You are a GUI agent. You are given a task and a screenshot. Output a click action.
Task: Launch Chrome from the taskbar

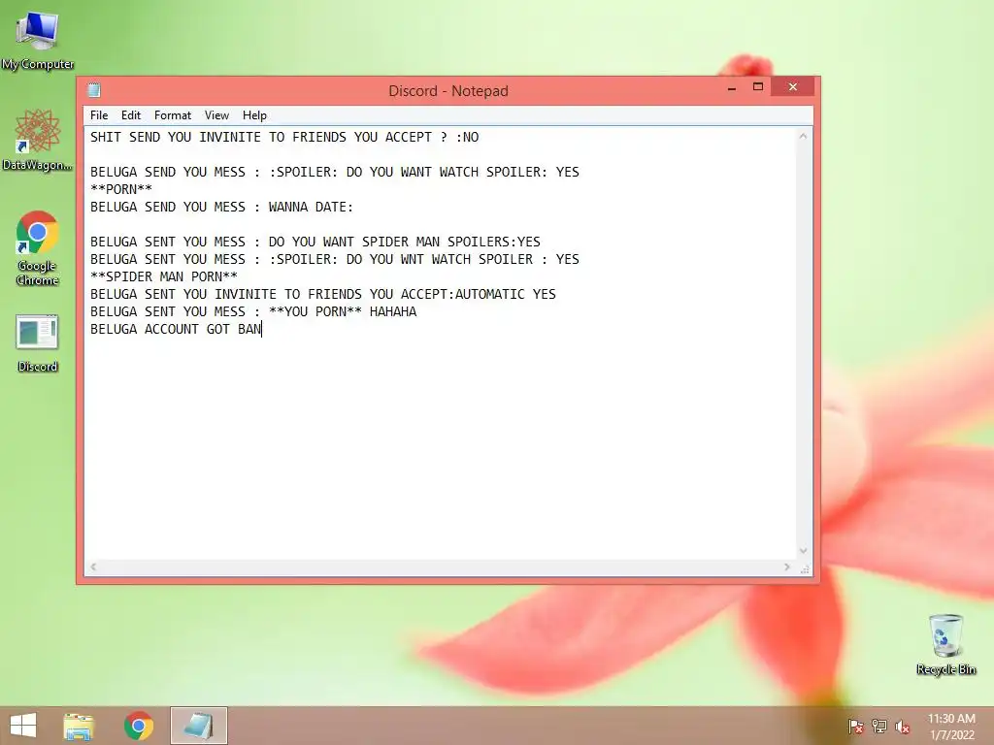138,726
